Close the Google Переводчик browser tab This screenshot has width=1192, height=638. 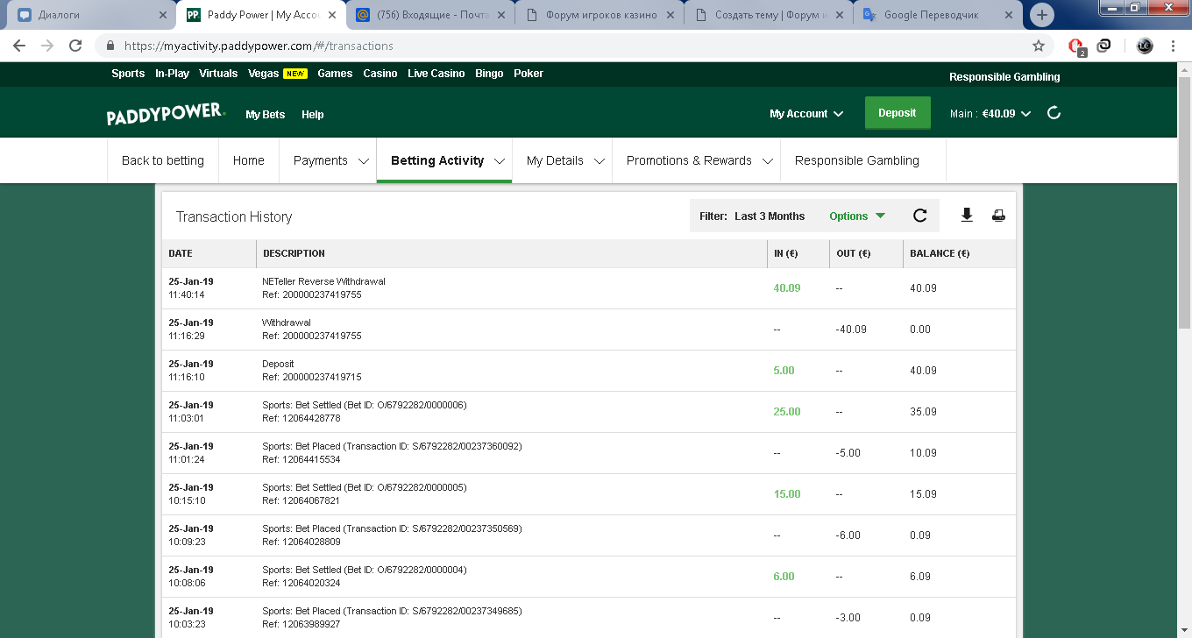pos(1009,15)
